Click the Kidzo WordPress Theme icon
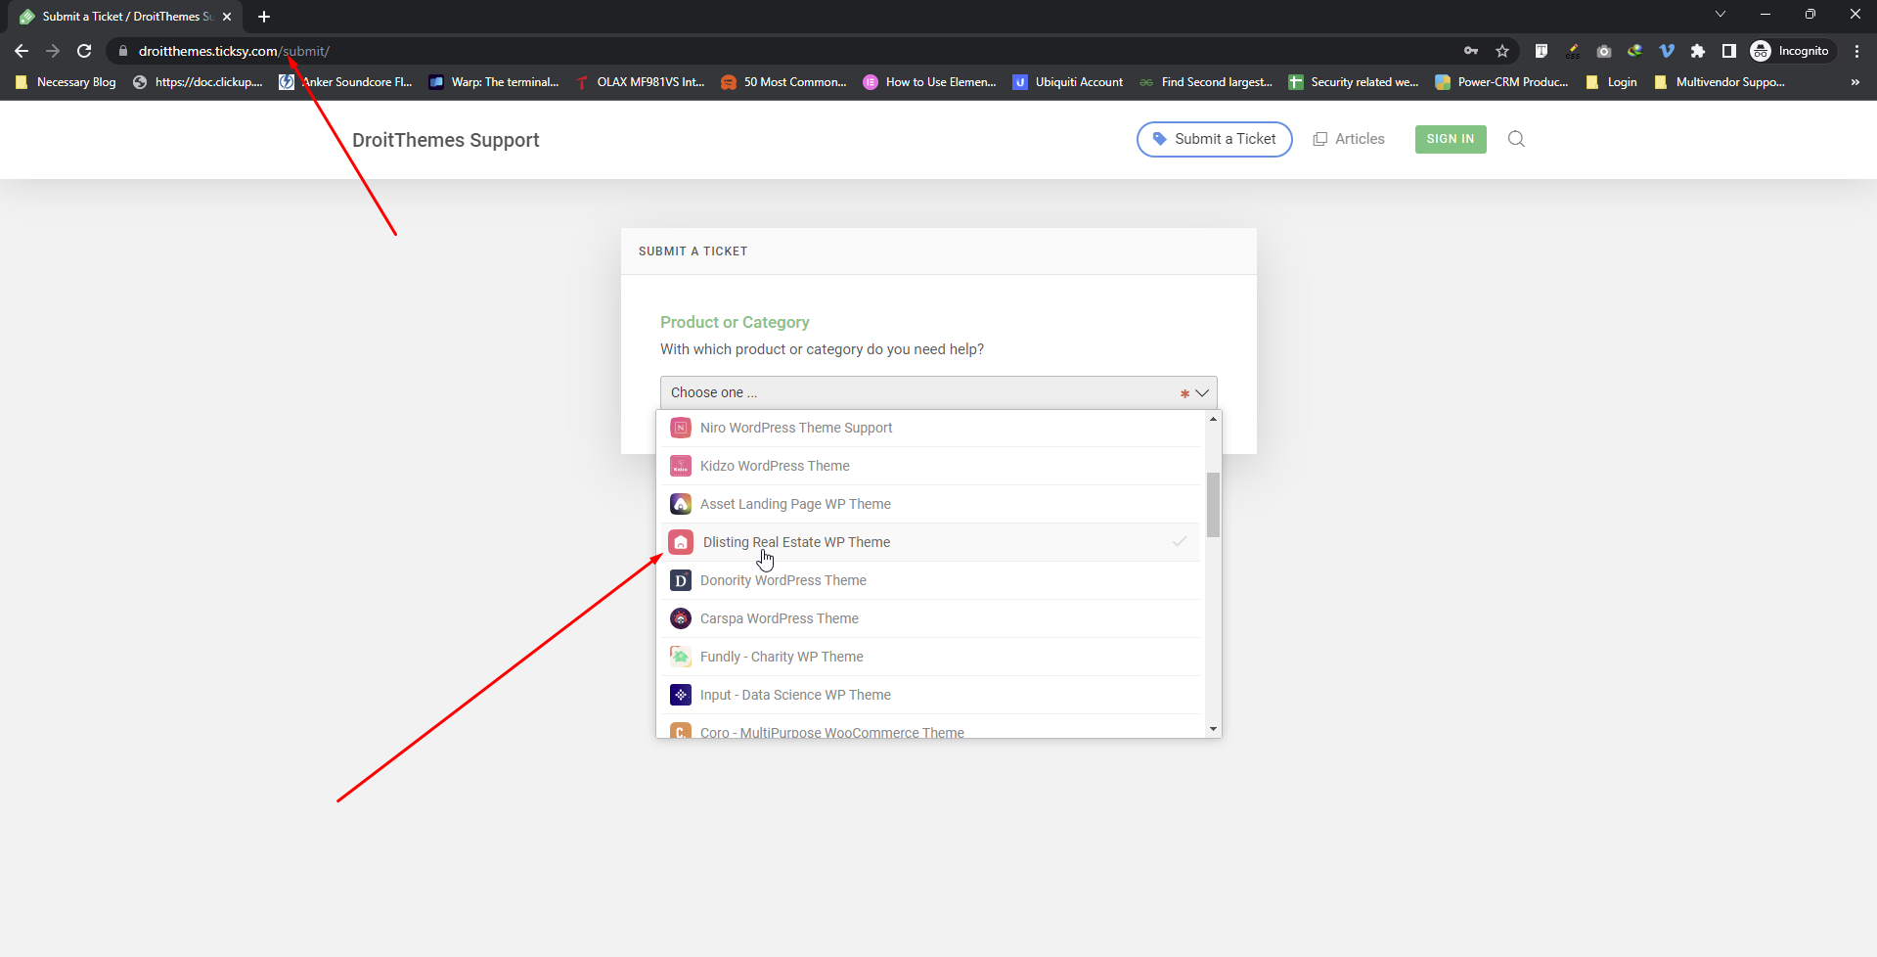Screen dimensions: 1877x957 tap(681, 466)
